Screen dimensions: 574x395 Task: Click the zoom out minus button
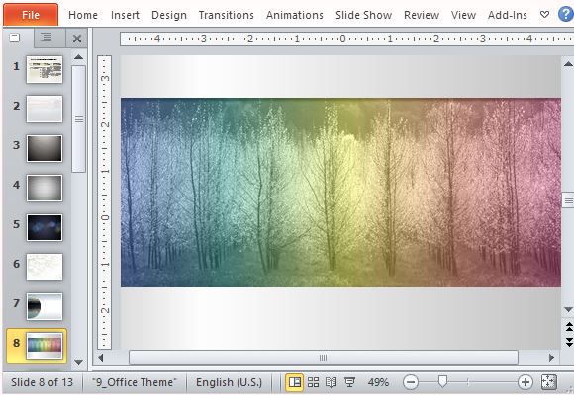pyautogui.click(x=411, y=382)
